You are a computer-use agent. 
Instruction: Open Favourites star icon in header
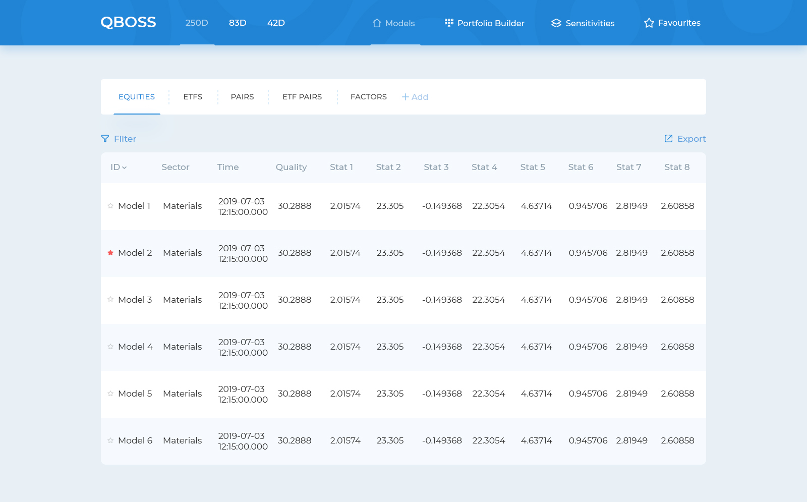[x=649, y=23]
